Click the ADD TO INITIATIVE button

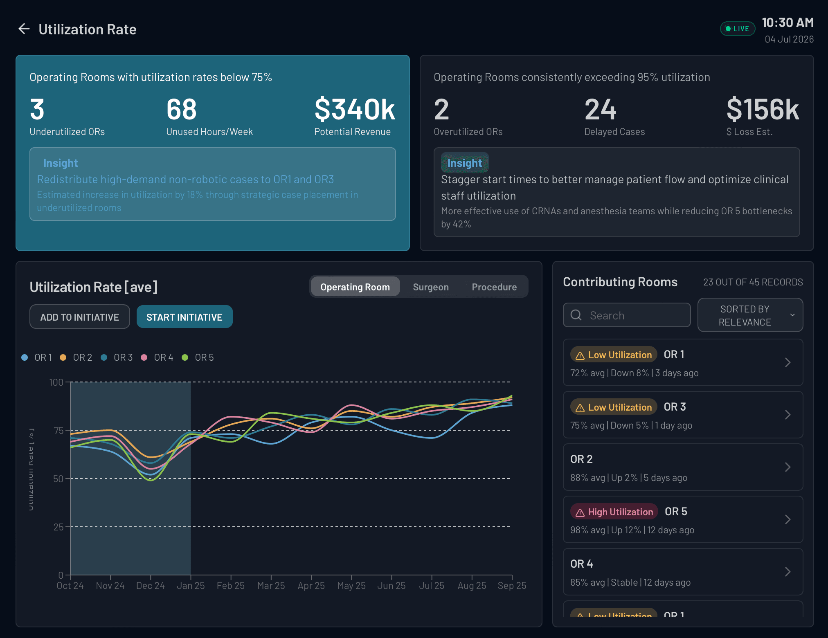[x=79, y=316]
